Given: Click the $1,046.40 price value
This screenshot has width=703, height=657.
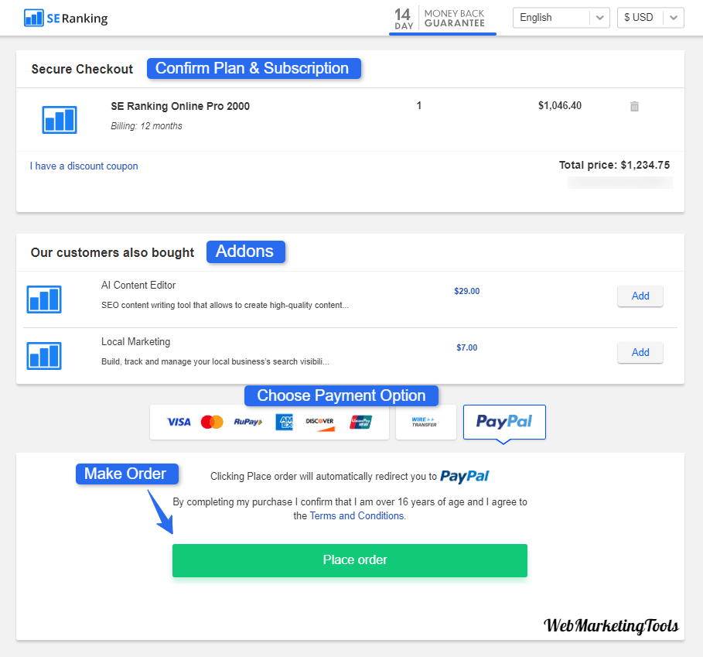Looking at the screenshot, I should 559,105.
